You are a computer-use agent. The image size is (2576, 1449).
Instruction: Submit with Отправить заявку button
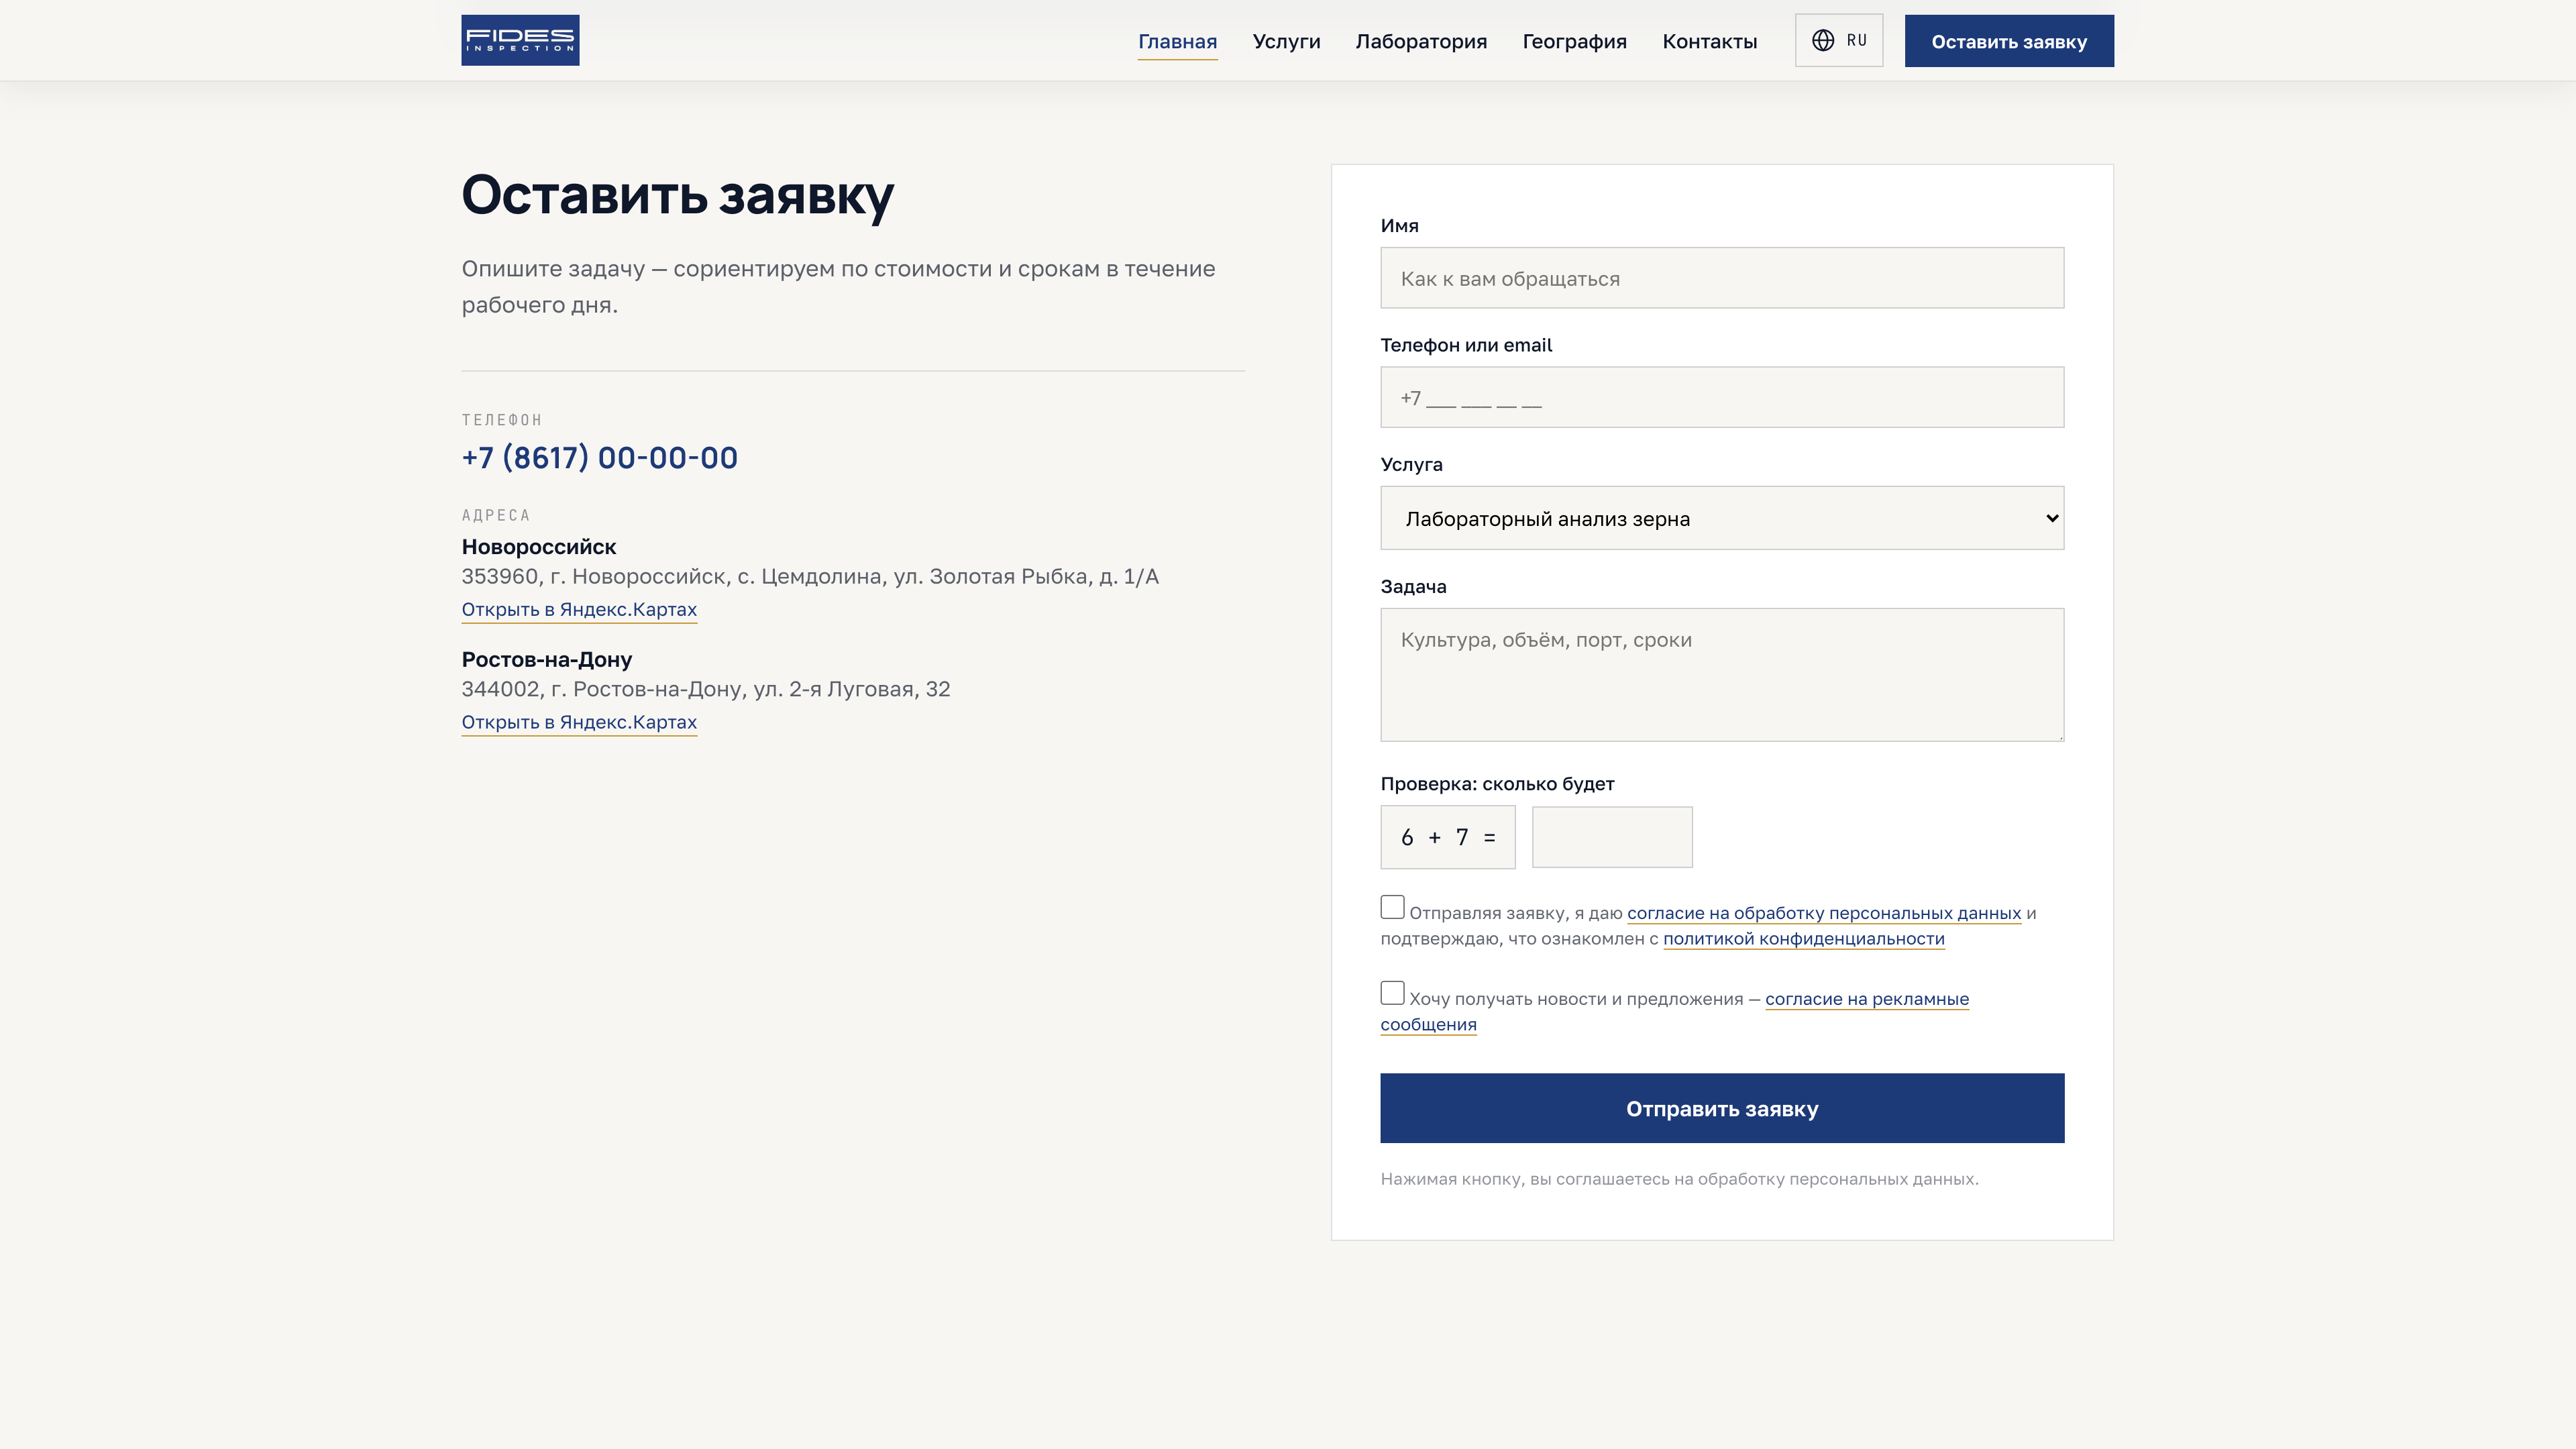click(1722, 1108)
